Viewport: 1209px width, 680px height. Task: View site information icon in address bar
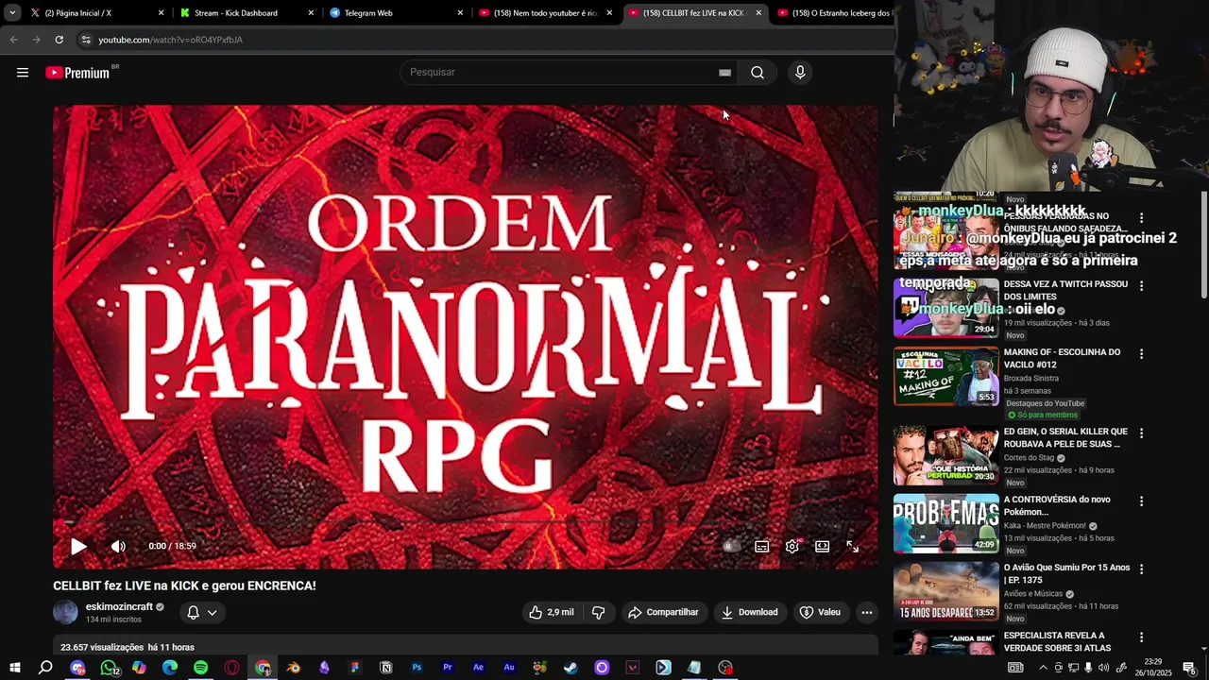pos(86,40)
